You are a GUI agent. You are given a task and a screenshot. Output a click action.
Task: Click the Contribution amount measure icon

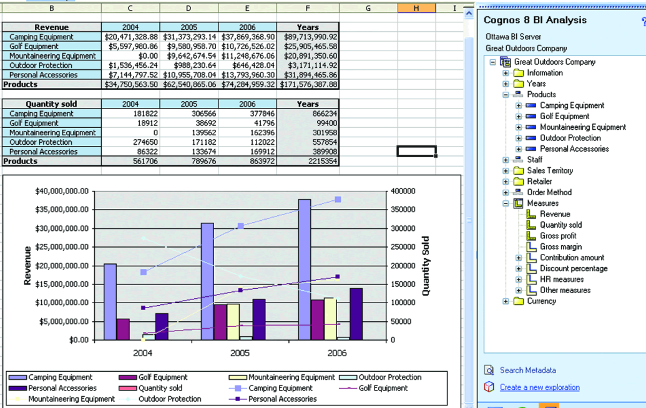point(532,258)
